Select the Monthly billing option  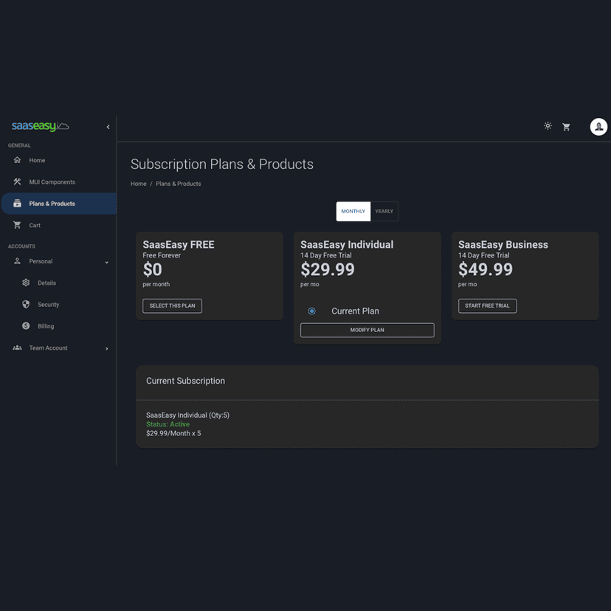point(353,211)
